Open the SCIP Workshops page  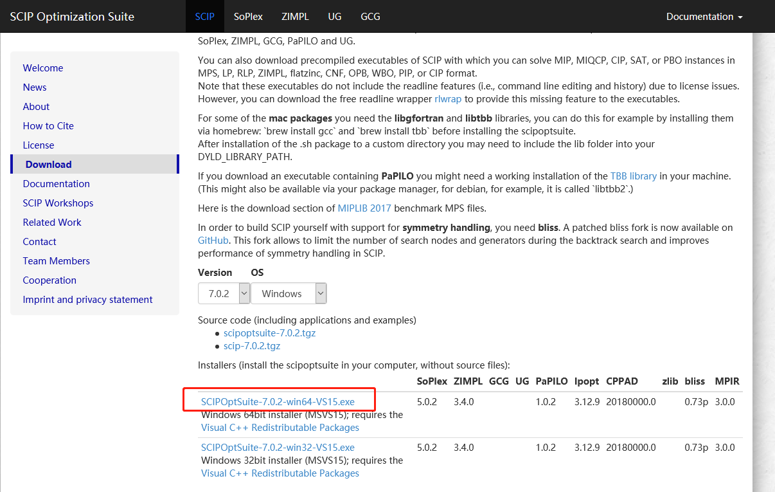click(58, 203)
